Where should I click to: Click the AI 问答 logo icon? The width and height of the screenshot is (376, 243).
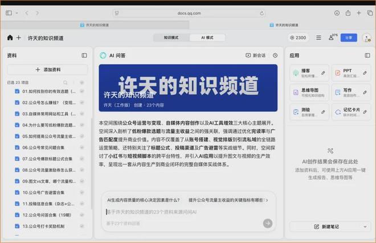[x=103, y=55]
